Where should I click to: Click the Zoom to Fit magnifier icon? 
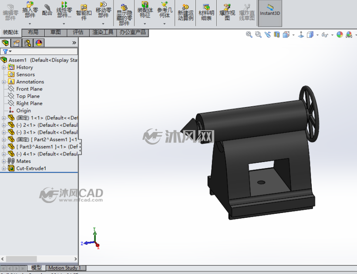pos(249,34)
